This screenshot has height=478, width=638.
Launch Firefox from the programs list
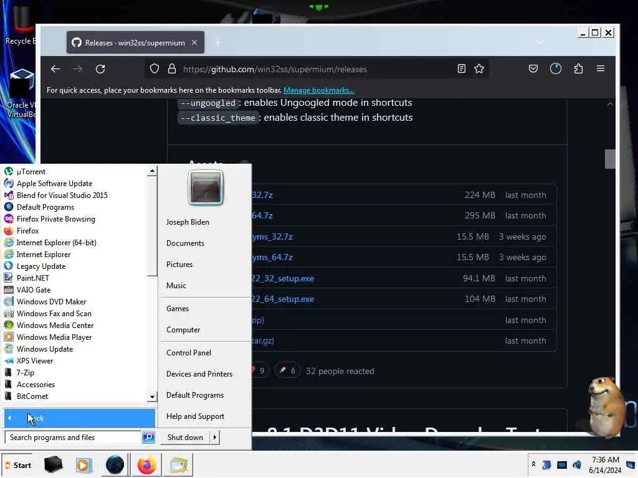coord(27,230)
